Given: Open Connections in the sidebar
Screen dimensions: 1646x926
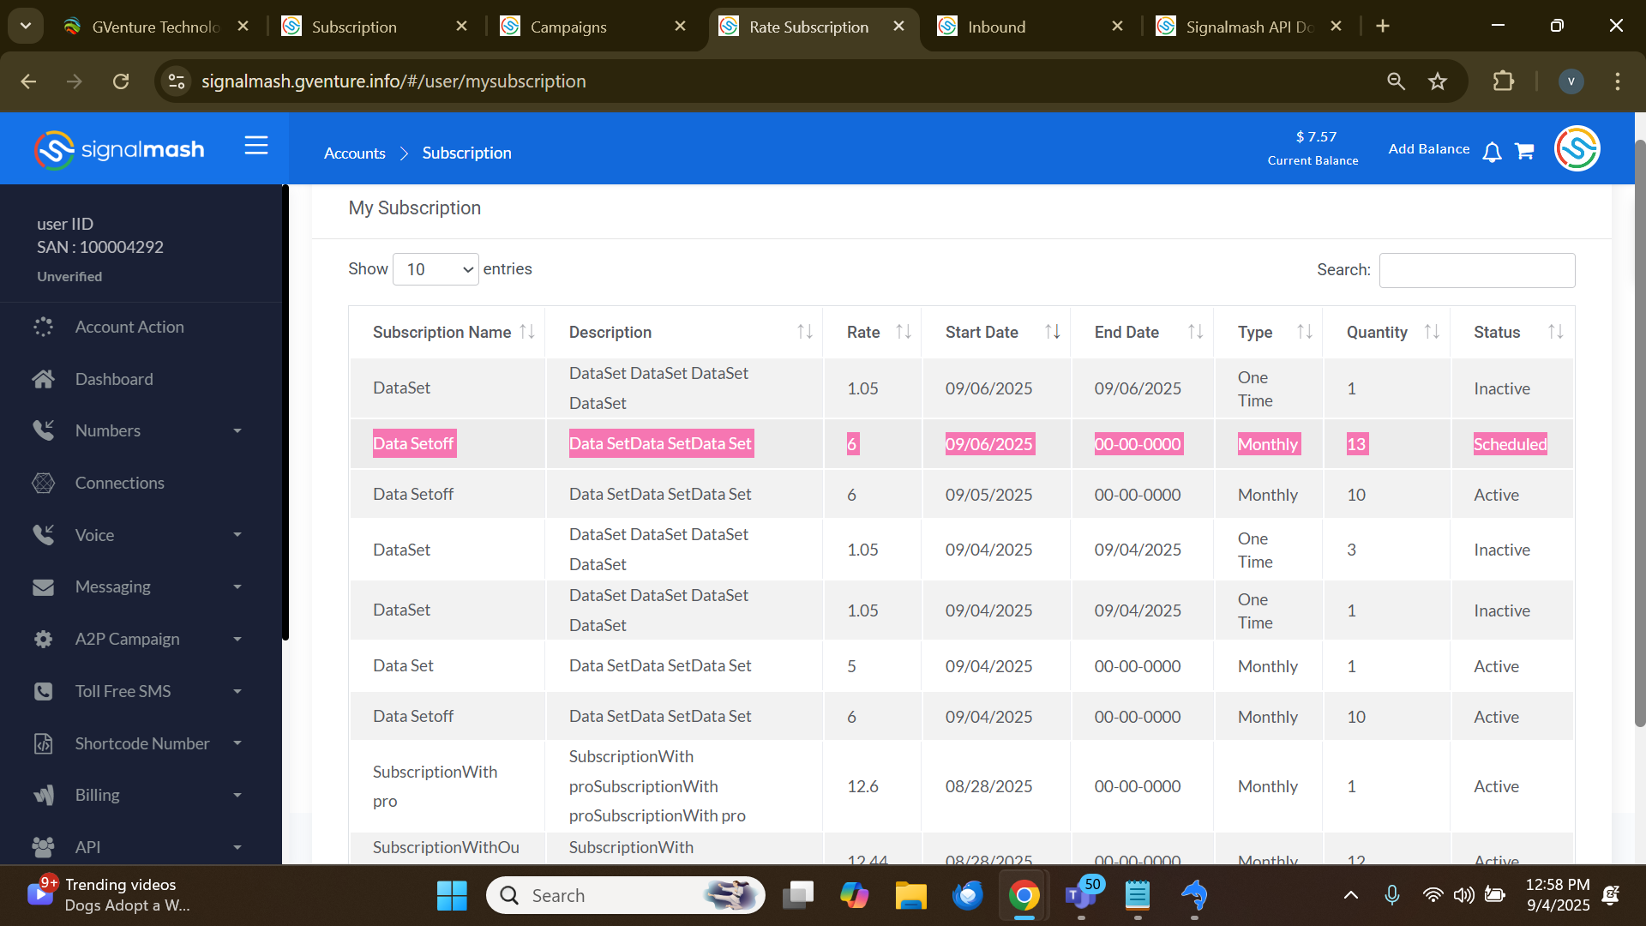Looking at the screenshot, I should click(x=119, y=483).
